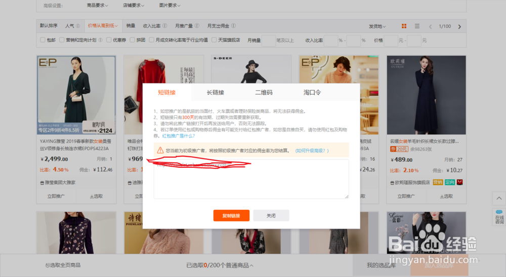Viewport: 506px width, 277px height.
Task: Tick the 营销和定向计划 checkbox
Action: [62, 40]
